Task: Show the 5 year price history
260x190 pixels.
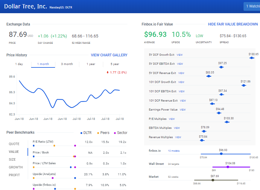Action: pyautogui.click(x=115, y=64)
